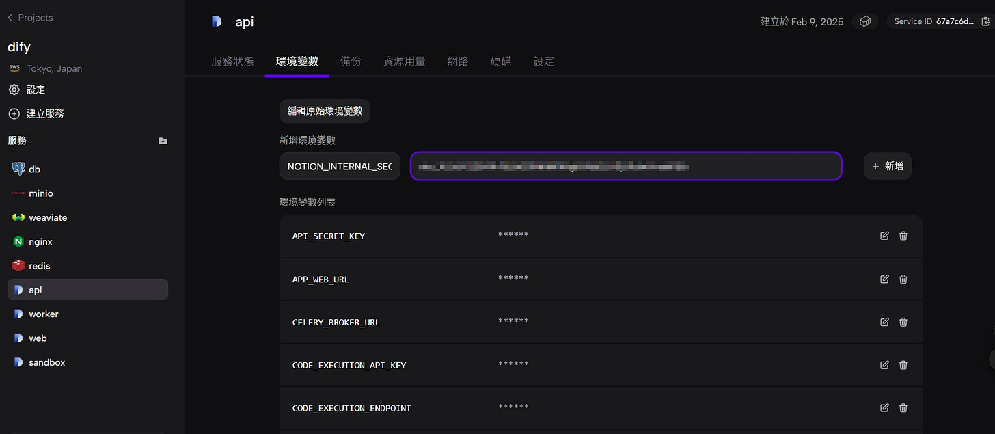Screen dimensions: 995x434
Task: Click the CELERY_BROKER_URL variable name
Action: click(336, 323)
